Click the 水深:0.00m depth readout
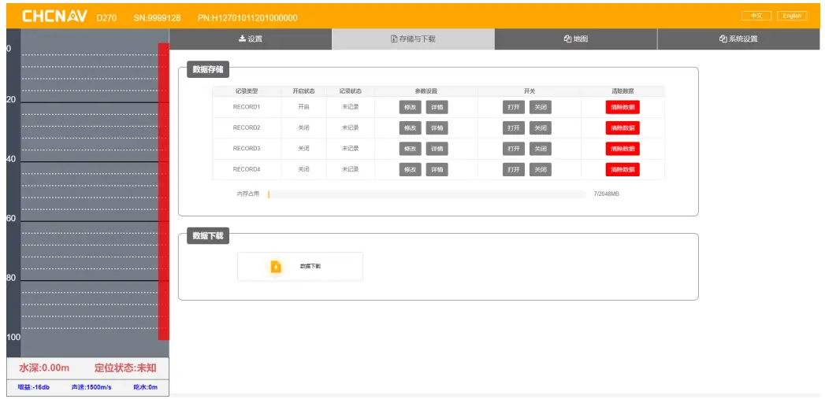The width and height of the screenshot is (825, 399). pos(44,368)
